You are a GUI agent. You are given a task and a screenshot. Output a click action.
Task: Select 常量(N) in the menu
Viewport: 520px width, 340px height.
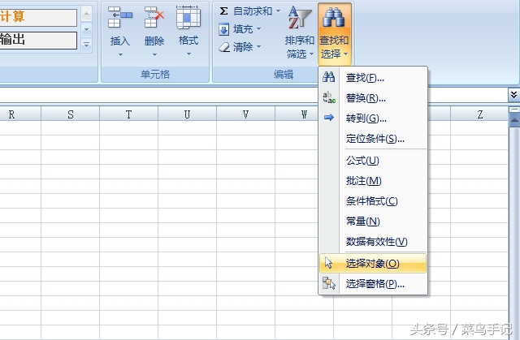373,222
